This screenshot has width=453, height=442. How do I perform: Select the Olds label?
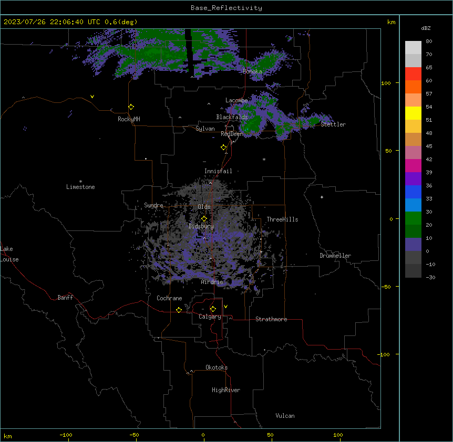point(204,207)
